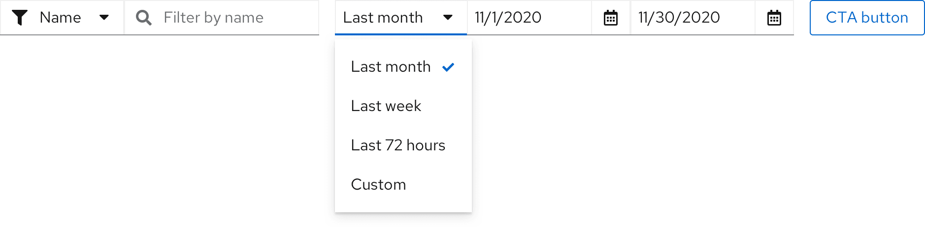This screenshot has width=925, height=227.
Task: Open the start date calendar picker
Action: tap(611, 18)
